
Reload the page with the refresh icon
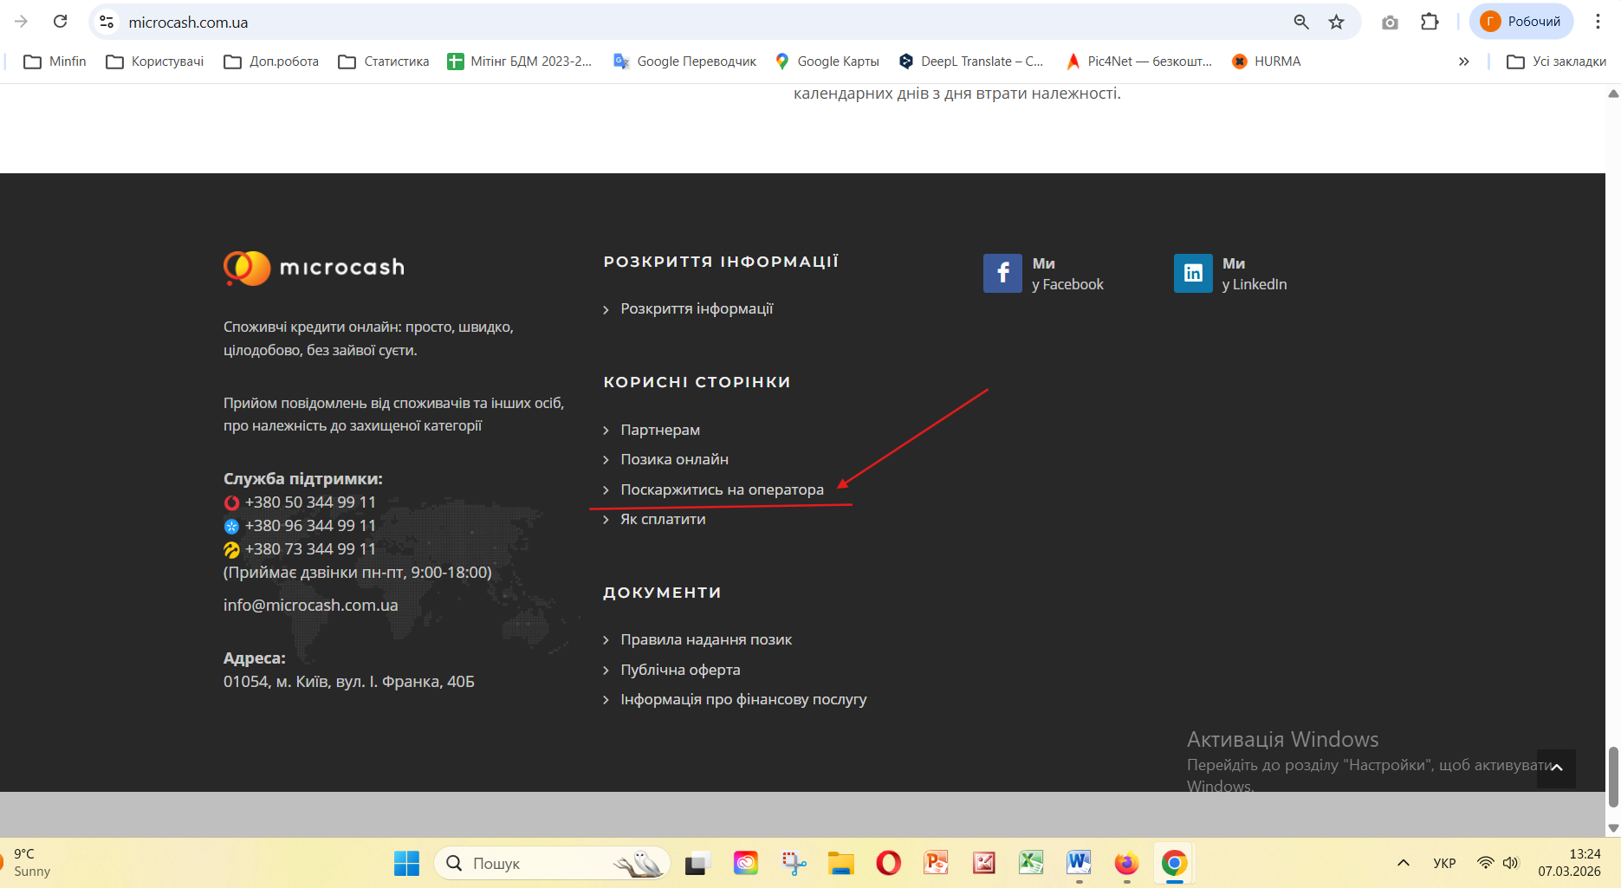click(60, 22)
